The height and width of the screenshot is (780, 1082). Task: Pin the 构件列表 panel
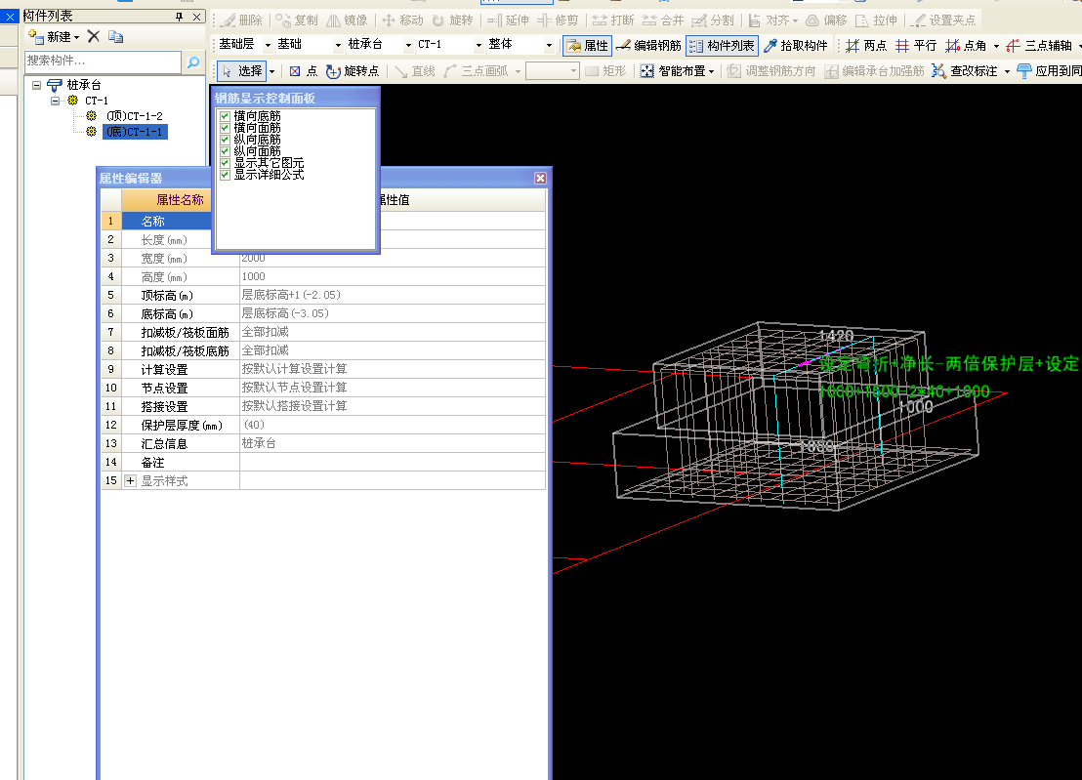point(180,17)
